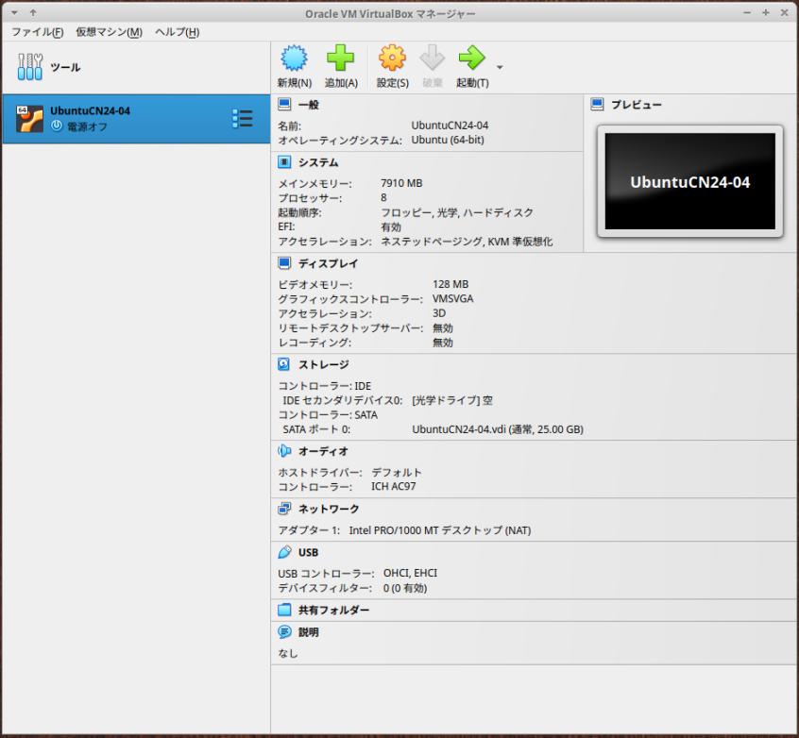Click the システム section chip icon
Screen dimensions: 799x738
coord(284,162)
